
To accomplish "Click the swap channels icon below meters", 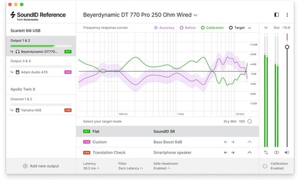I will 266,152.
